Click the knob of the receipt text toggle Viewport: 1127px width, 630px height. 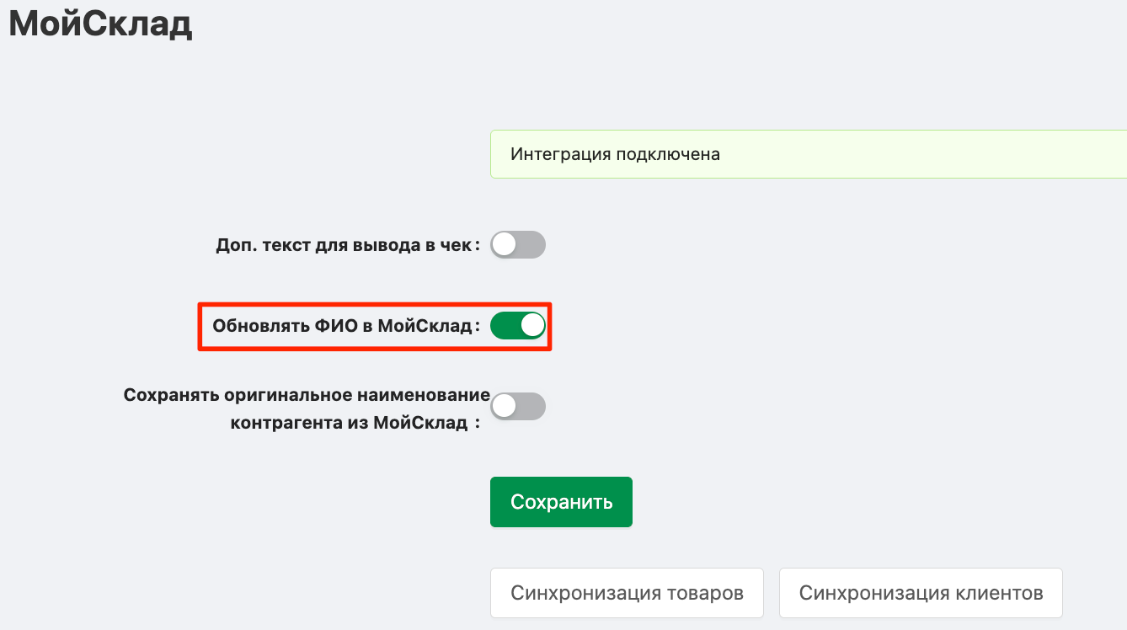click(505, 245)
